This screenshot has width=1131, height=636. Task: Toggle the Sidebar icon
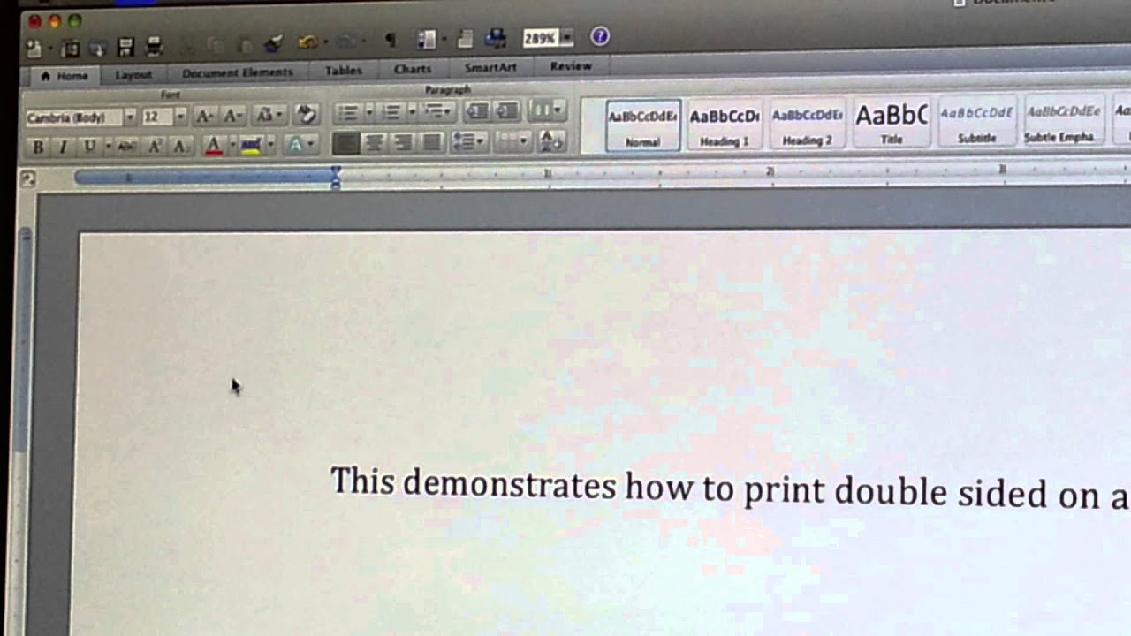428,39
